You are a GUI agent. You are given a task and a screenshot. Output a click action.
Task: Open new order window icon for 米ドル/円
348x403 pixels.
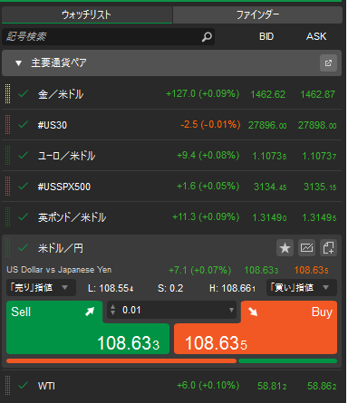[328, 248]
